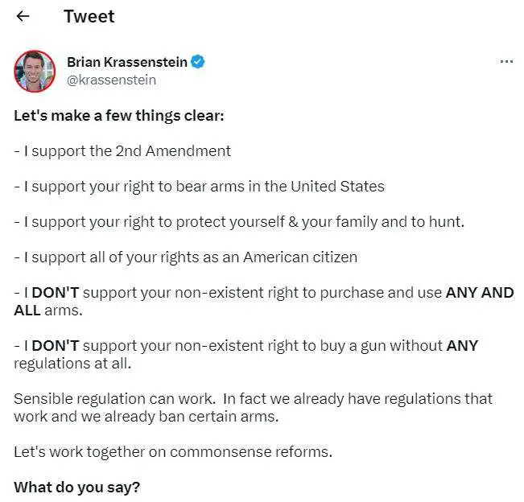Click the 'Sensible regulation can work' sentence
Screen dimensions: 524x502
[114, 399]
